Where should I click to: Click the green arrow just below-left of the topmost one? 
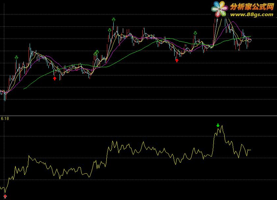(x=110, y=30)
